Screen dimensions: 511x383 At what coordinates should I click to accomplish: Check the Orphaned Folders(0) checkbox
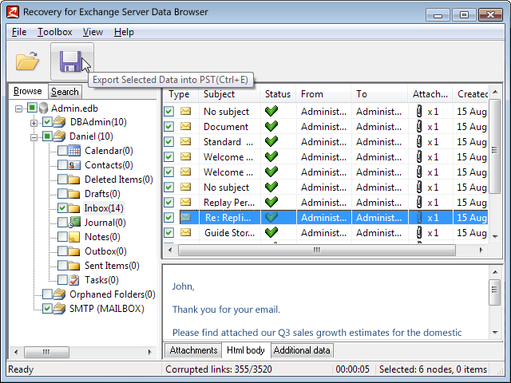tap(47, 294)
